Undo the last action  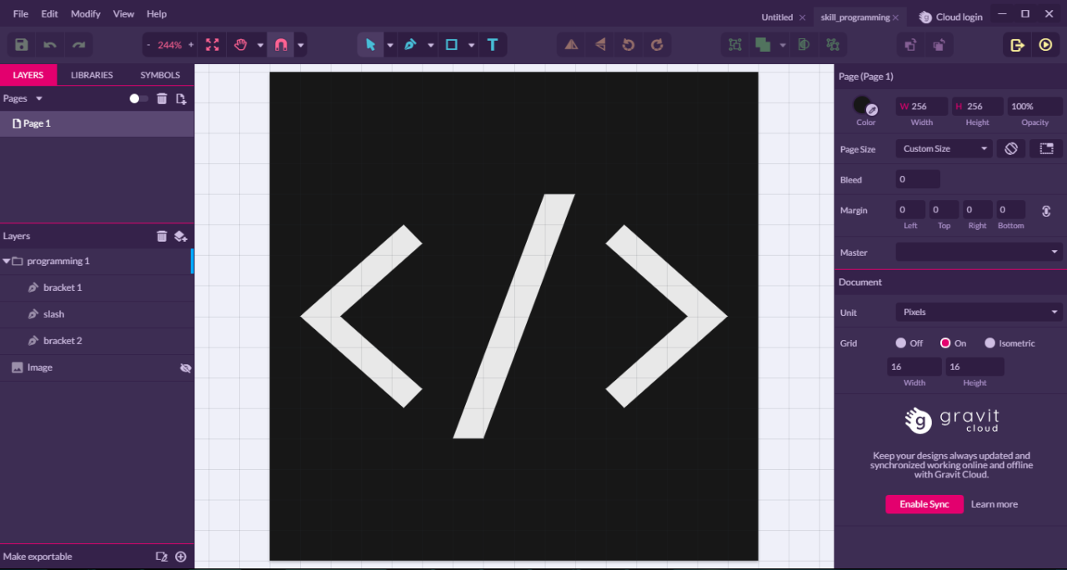point(48,44)
